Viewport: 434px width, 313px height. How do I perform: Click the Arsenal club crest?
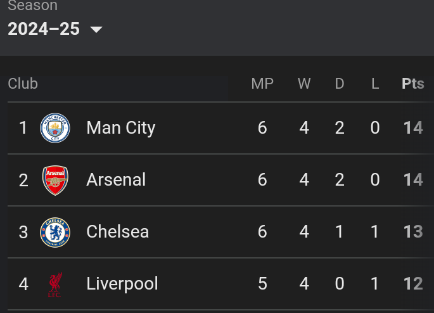55,180
